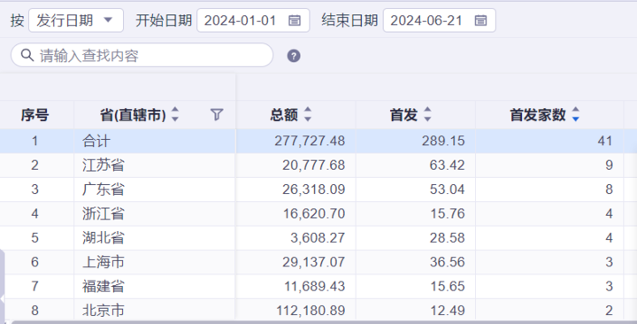This screenshot has width=637, height=324.
Task: Click the help question mark icon
Action: (x=294, y=56)
